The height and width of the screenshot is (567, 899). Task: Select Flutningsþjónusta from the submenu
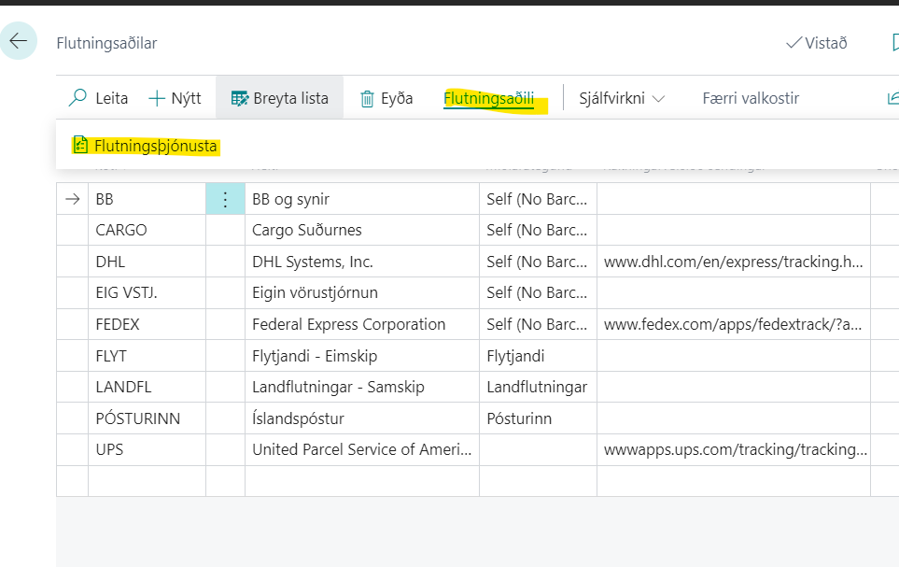click(x=155, y=146)
